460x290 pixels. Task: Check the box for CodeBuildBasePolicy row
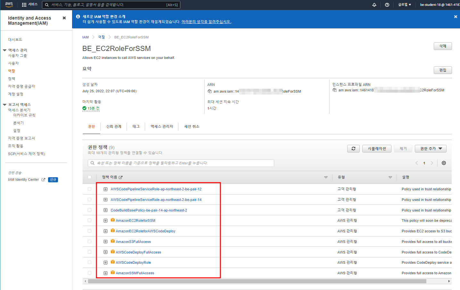pos(89,210)
